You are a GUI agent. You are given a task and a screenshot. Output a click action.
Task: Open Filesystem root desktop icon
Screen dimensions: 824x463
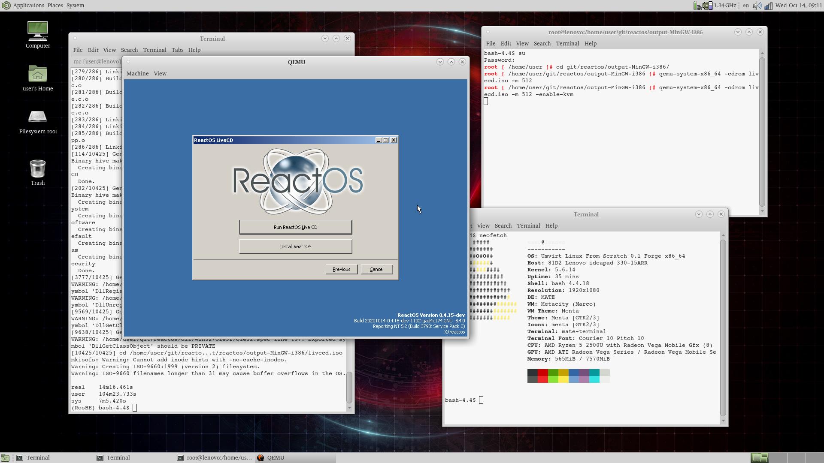point(38,117)
